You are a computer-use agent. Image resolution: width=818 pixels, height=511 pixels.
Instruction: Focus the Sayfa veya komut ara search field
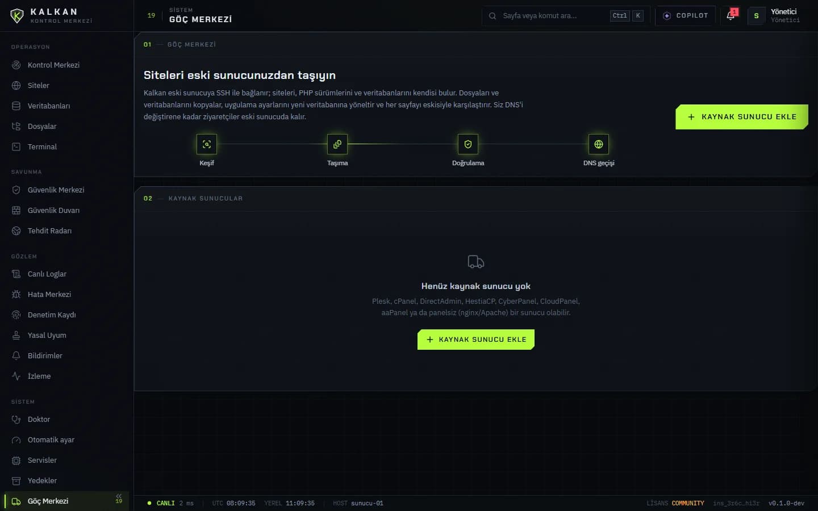566,16
